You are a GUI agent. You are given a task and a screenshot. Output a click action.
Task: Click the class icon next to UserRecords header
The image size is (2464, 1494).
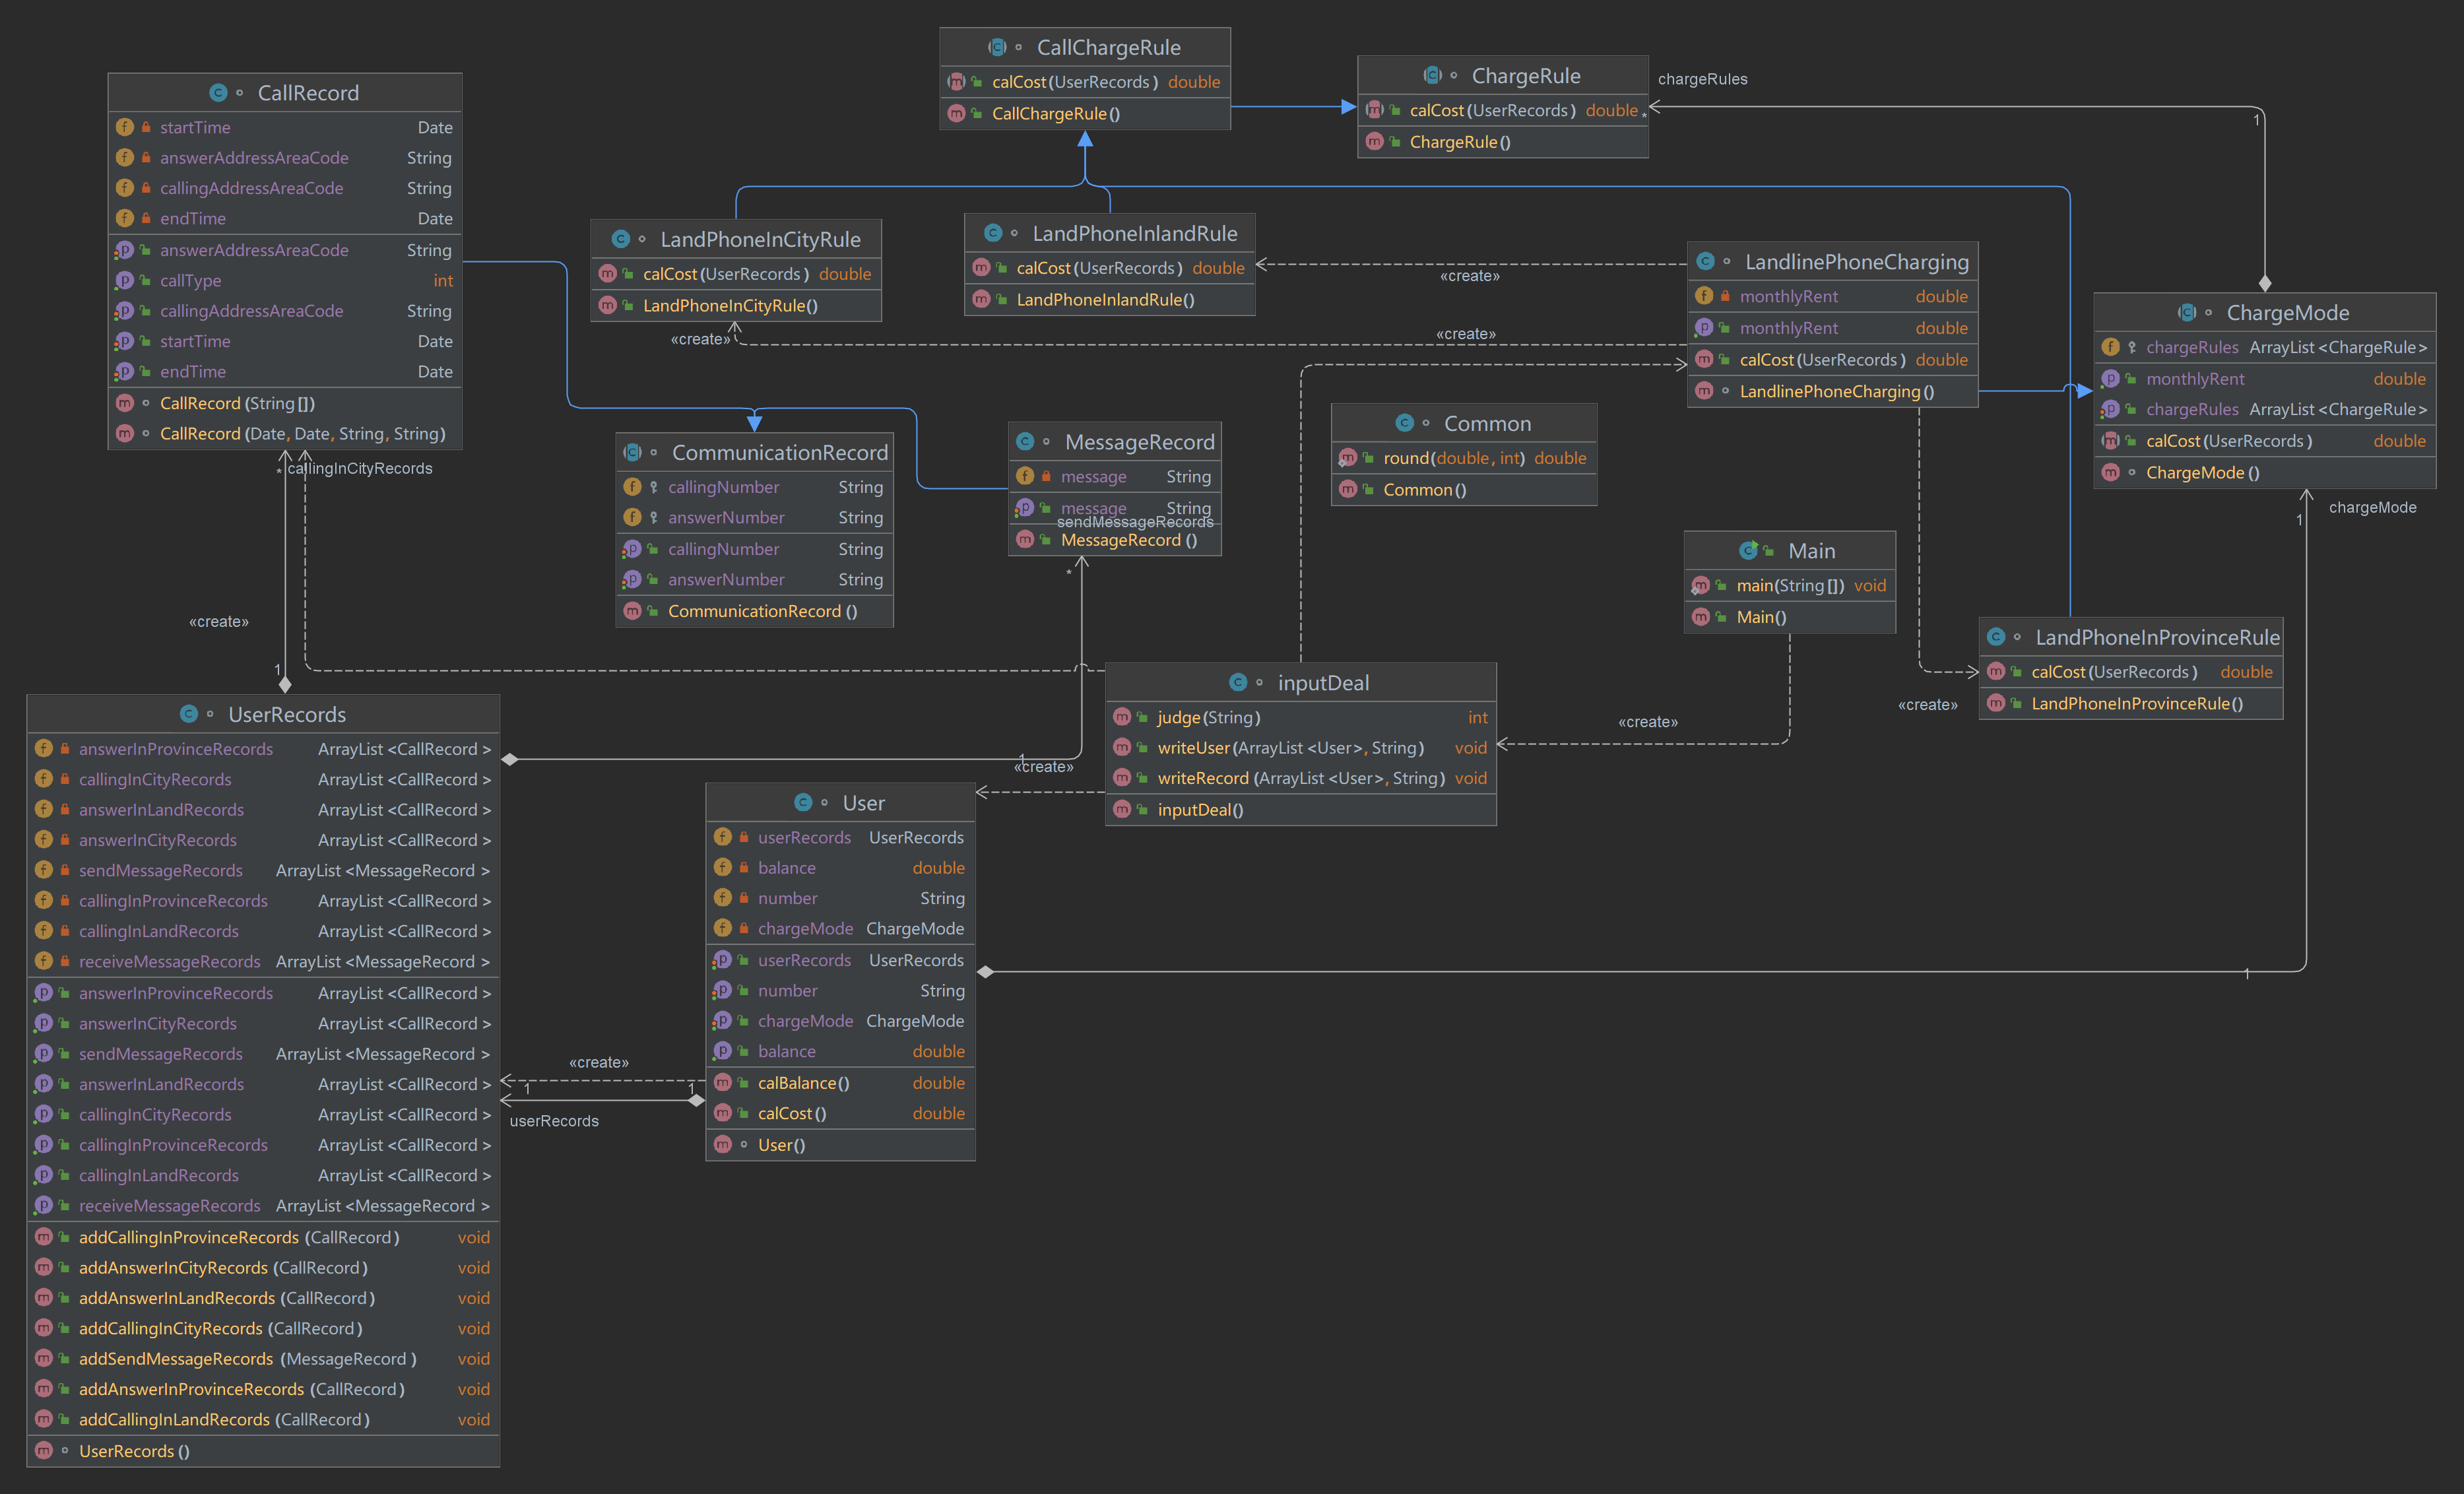click(188, 714)
